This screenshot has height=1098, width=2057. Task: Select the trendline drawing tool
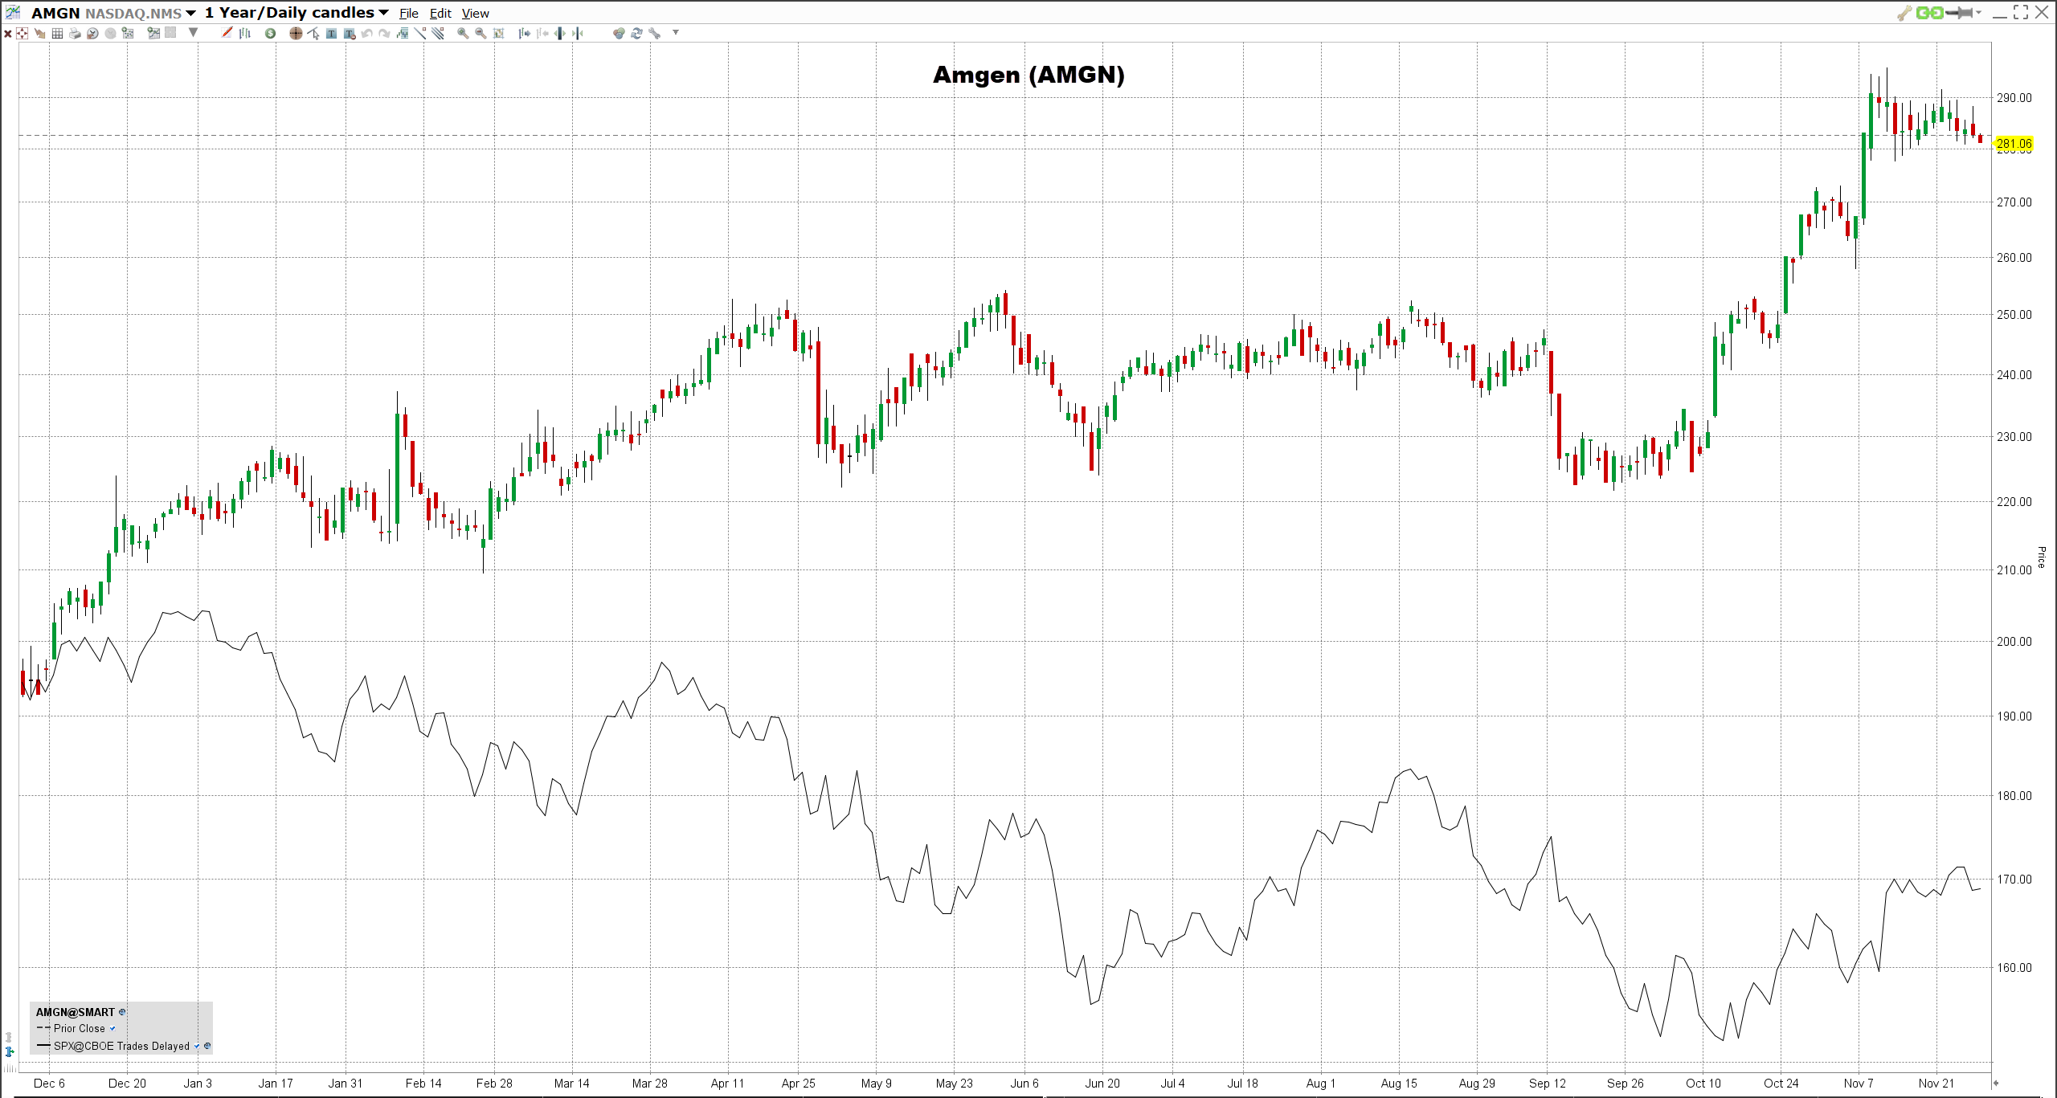[x=420, y=32]
